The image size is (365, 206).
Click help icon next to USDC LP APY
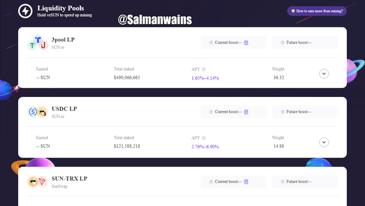tap(204, 138)
